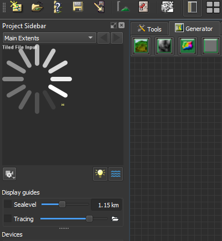The height and width of the screenshot is (241, 222).
Task: Enable the Tracing checkbox
Action: [8, 218]
